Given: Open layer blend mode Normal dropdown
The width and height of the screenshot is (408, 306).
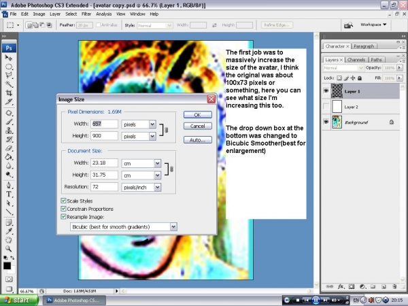Looking at the screenshot, I should click(x=343, y=67).
